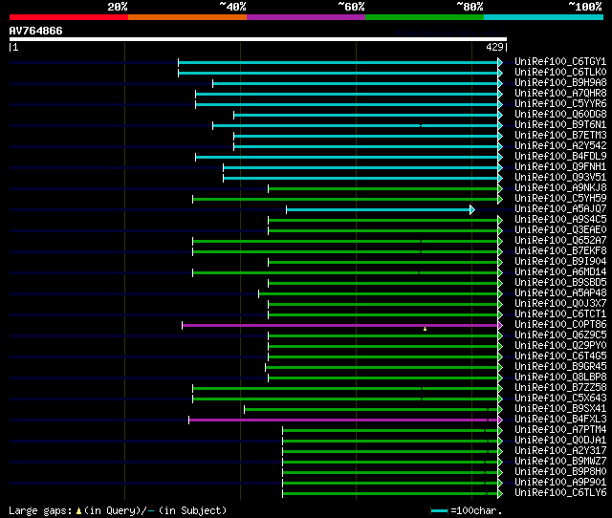
Task: Click the UniRef100_B9I904 label
Action: coord(560,262)
